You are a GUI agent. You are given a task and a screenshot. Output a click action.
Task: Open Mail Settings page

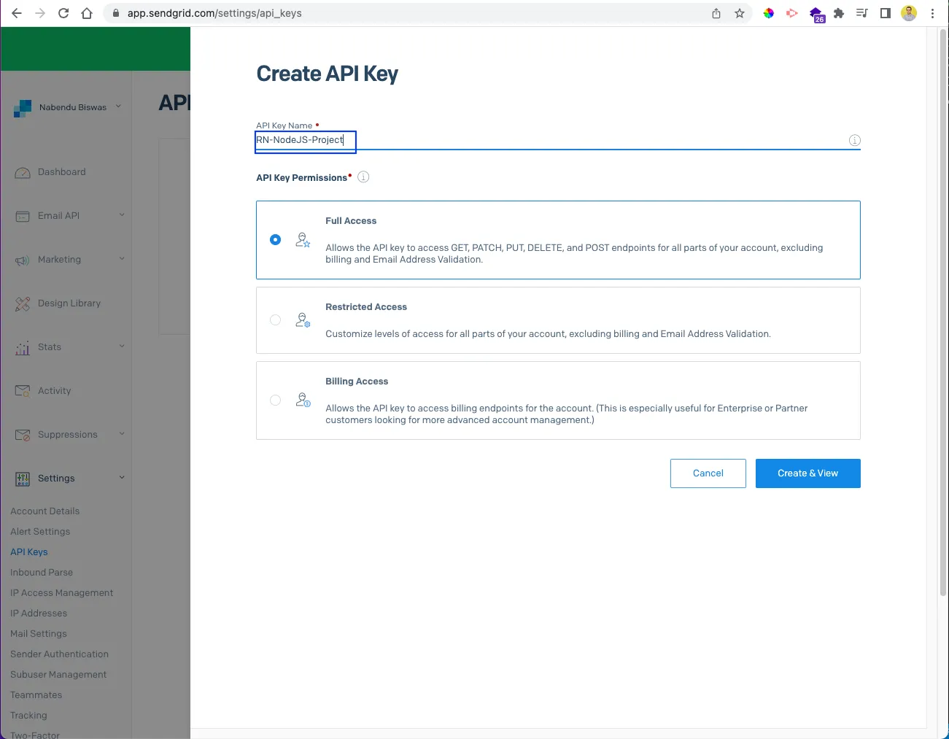pyautogui.click(x=39, y=634)
